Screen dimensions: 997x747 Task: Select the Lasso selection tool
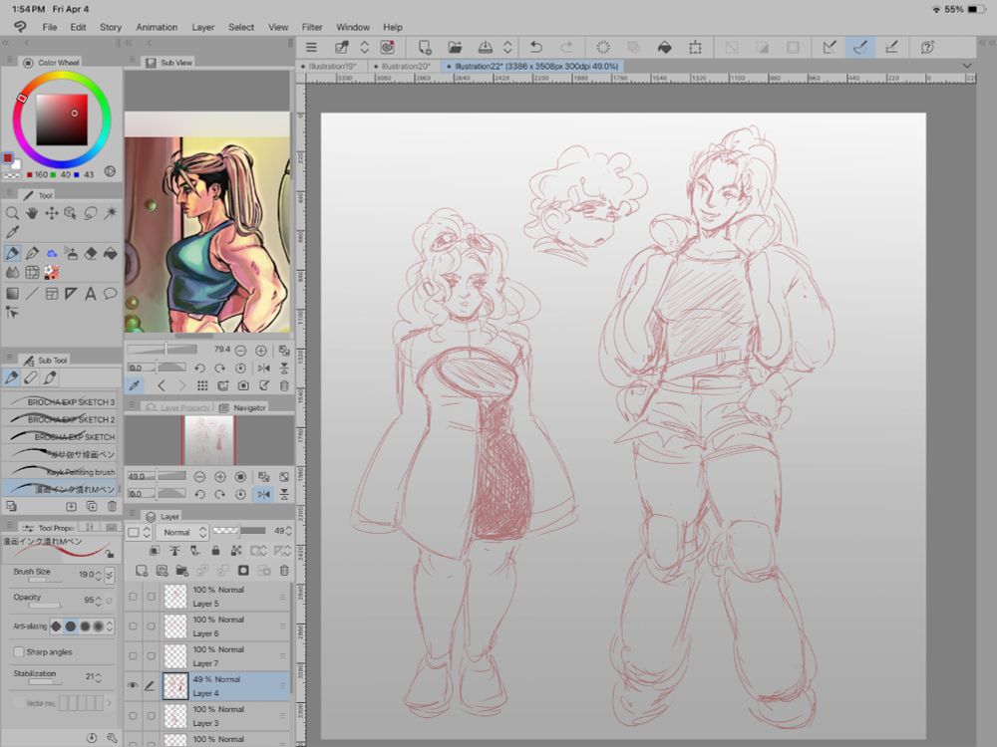91,213
